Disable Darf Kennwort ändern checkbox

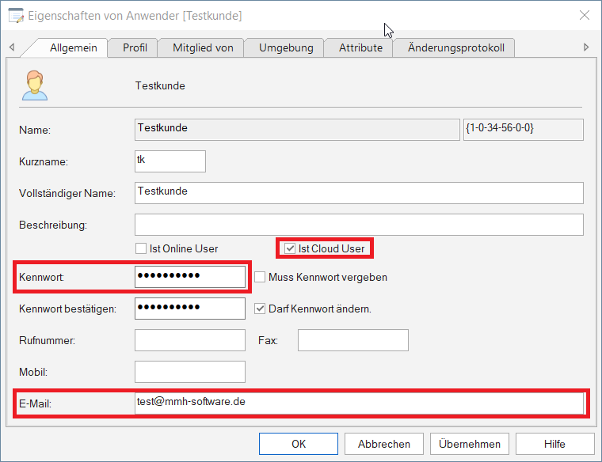[x=260, y=309]
